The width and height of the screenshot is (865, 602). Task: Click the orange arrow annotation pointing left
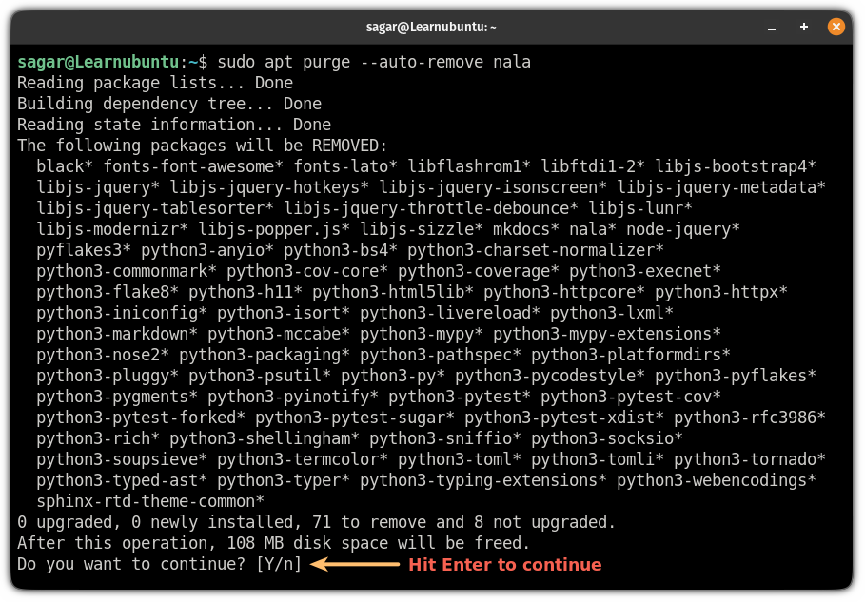click(352, 564)
